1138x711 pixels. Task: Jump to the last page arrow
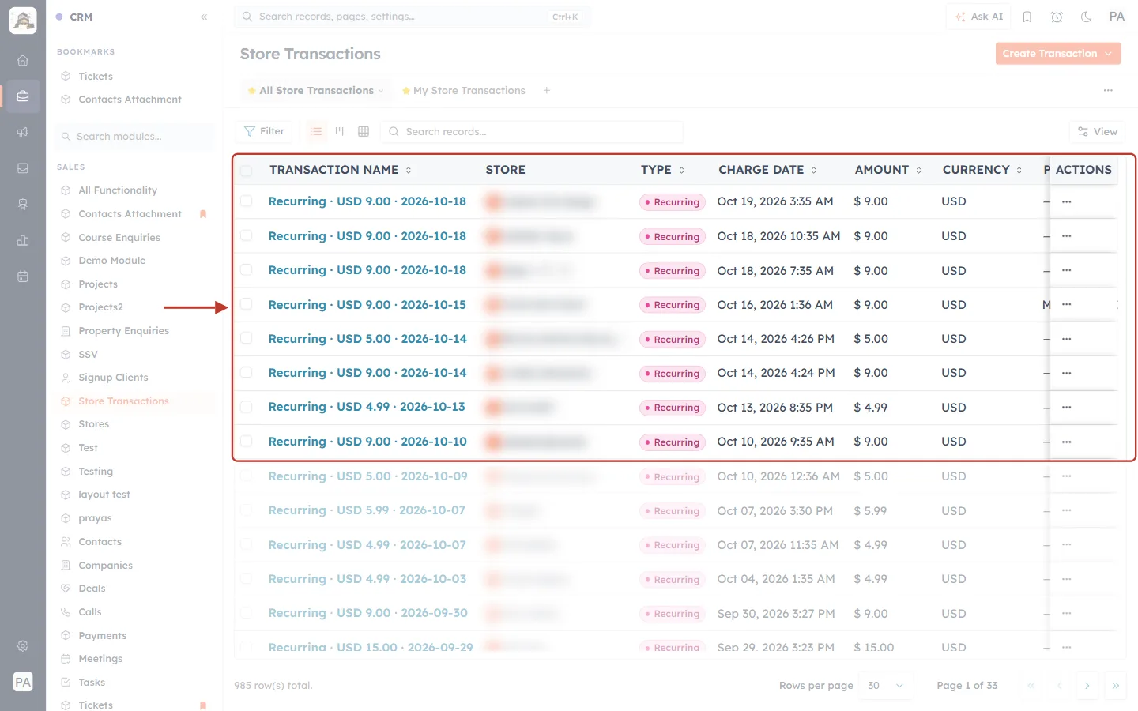point(1116,686)
